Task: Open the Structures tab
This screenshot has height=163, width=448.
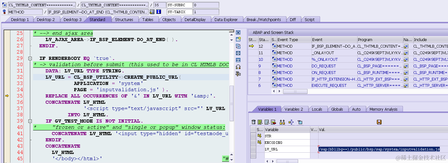Action: coord(124,19)
